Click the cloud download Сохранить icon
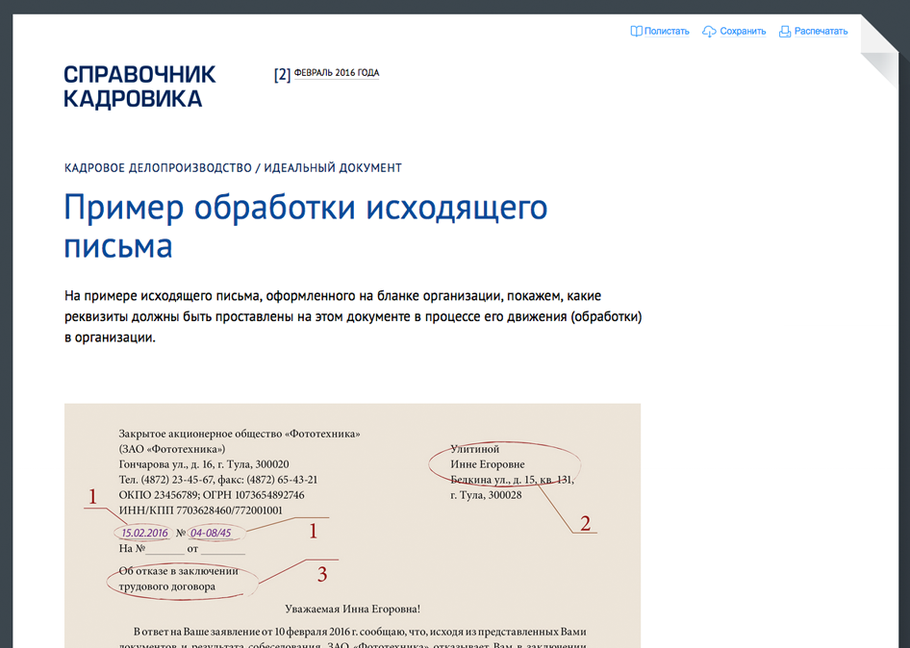The width and height of the screenshot is (910, 648). 709,32
